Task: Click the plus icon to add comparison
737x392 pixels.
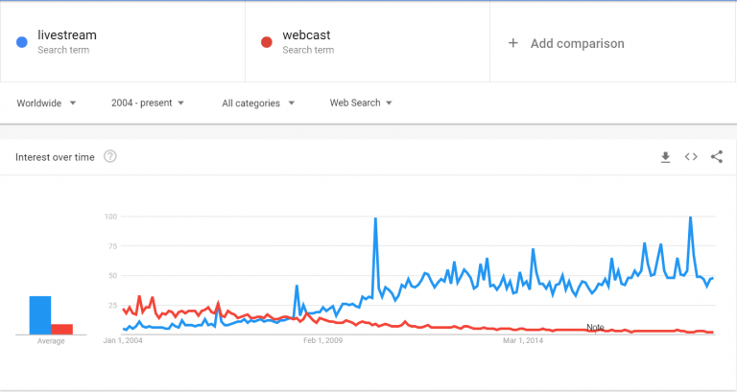Action: coord(513,43)
